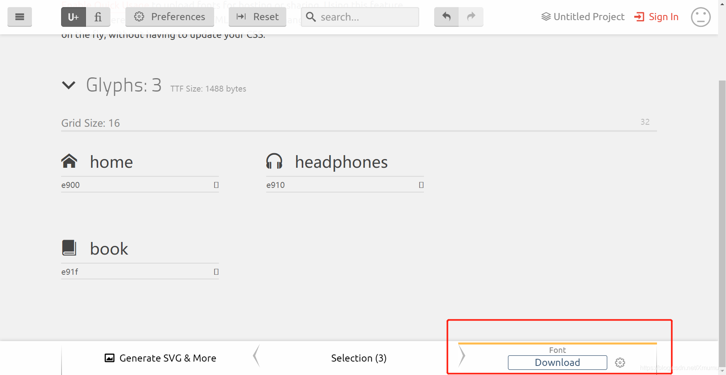Open the hamburger main menu

click(20, 17)
